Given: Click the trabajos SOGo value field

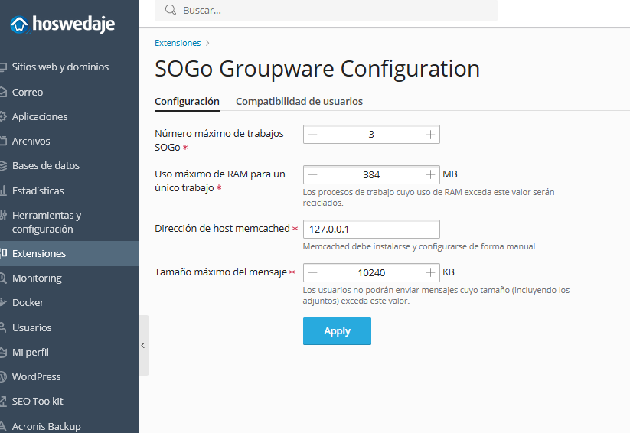Looking at the screenshot, I should 372,135.
